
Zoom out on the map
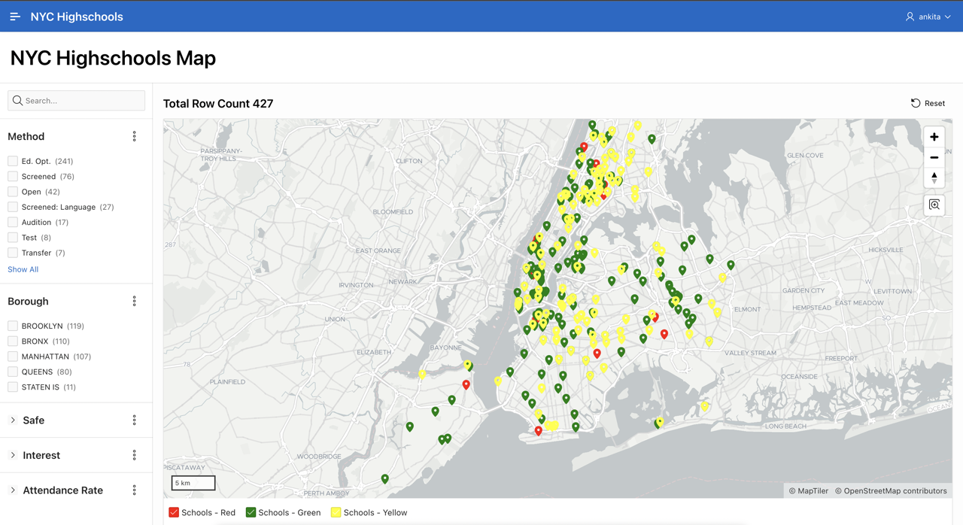(934, 157)
